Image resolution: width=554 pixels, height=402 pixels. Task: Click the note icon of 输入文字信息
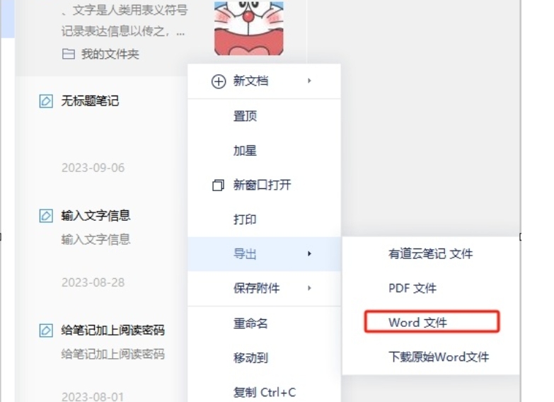46,216
